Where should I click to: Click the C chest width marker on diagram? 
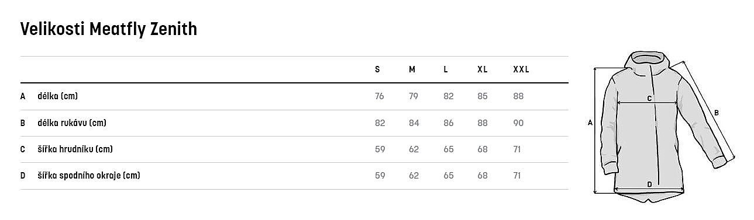(649, 99)
